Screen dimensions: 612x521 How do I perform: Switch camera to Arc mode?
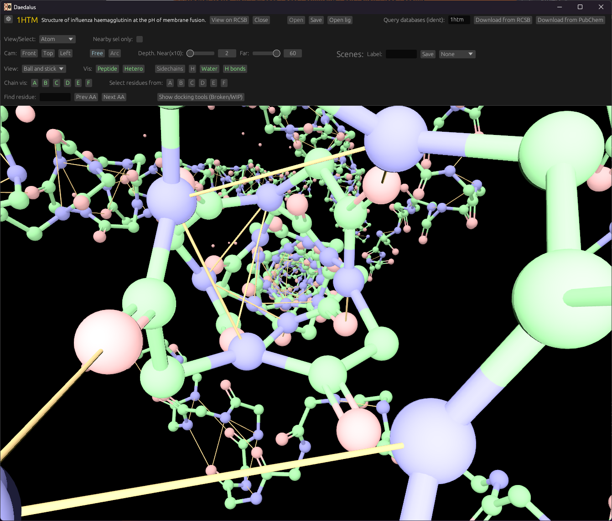click(x=114, y=53)
